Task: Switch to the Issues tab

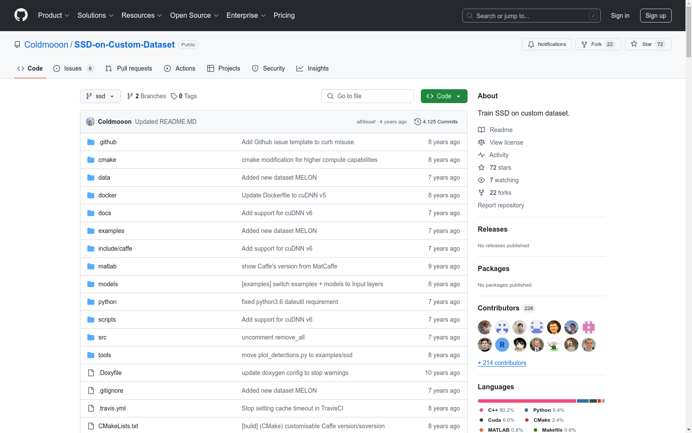Action: pyautogui.click(x=74, y=68)
